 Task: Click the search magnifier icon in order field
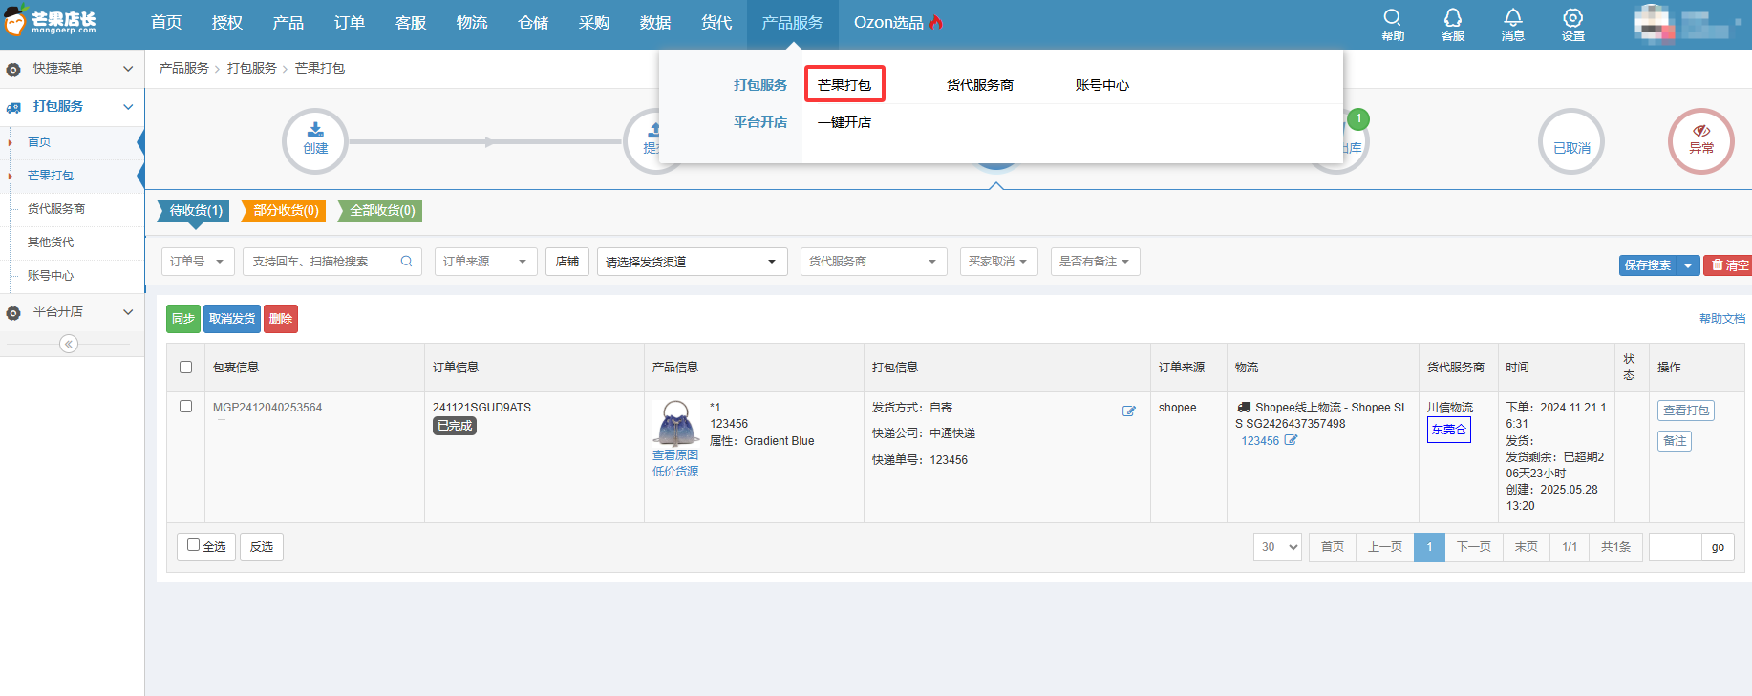point(406,261)
